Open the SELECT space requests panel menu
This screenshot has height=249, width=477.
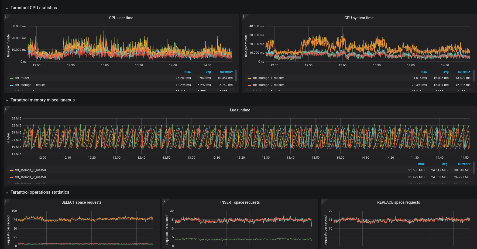(81, 202)
